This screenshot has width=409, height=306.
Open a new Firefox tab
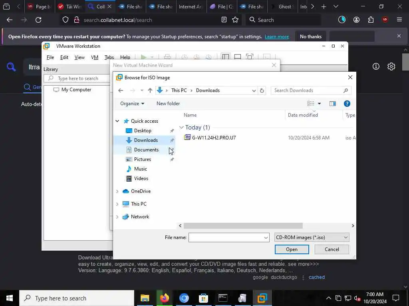pos(324,7)
